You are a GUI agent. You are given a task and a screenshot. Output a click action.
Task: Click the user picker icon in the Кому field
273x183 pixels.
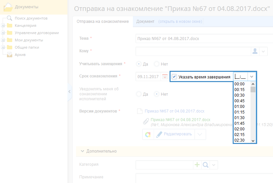point(255,51)
